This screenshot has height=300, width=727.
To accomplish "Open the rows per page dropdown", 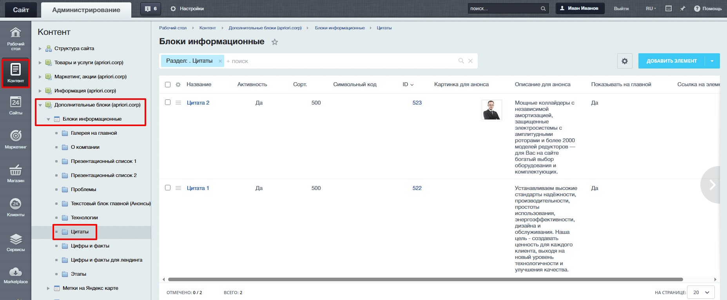I will [x=701, y=292].
